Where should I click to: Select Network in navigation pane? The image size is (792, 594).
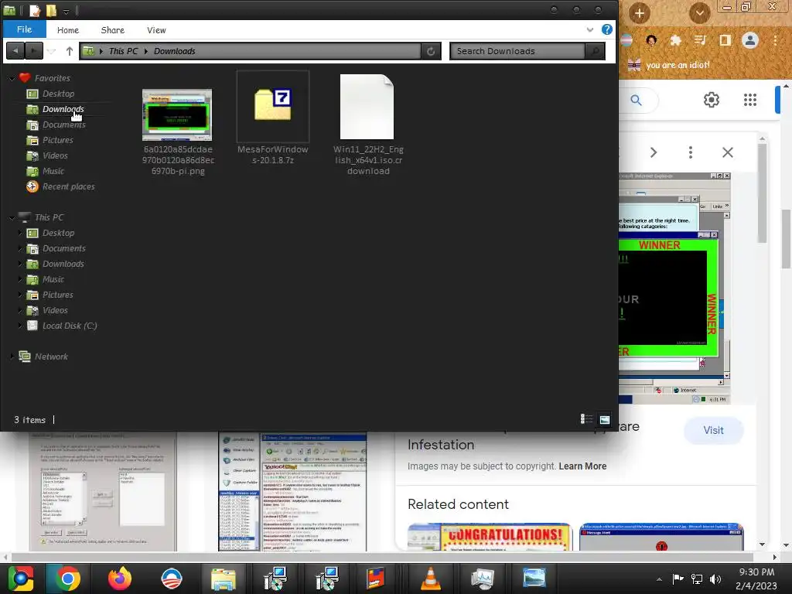click(51, 357)
